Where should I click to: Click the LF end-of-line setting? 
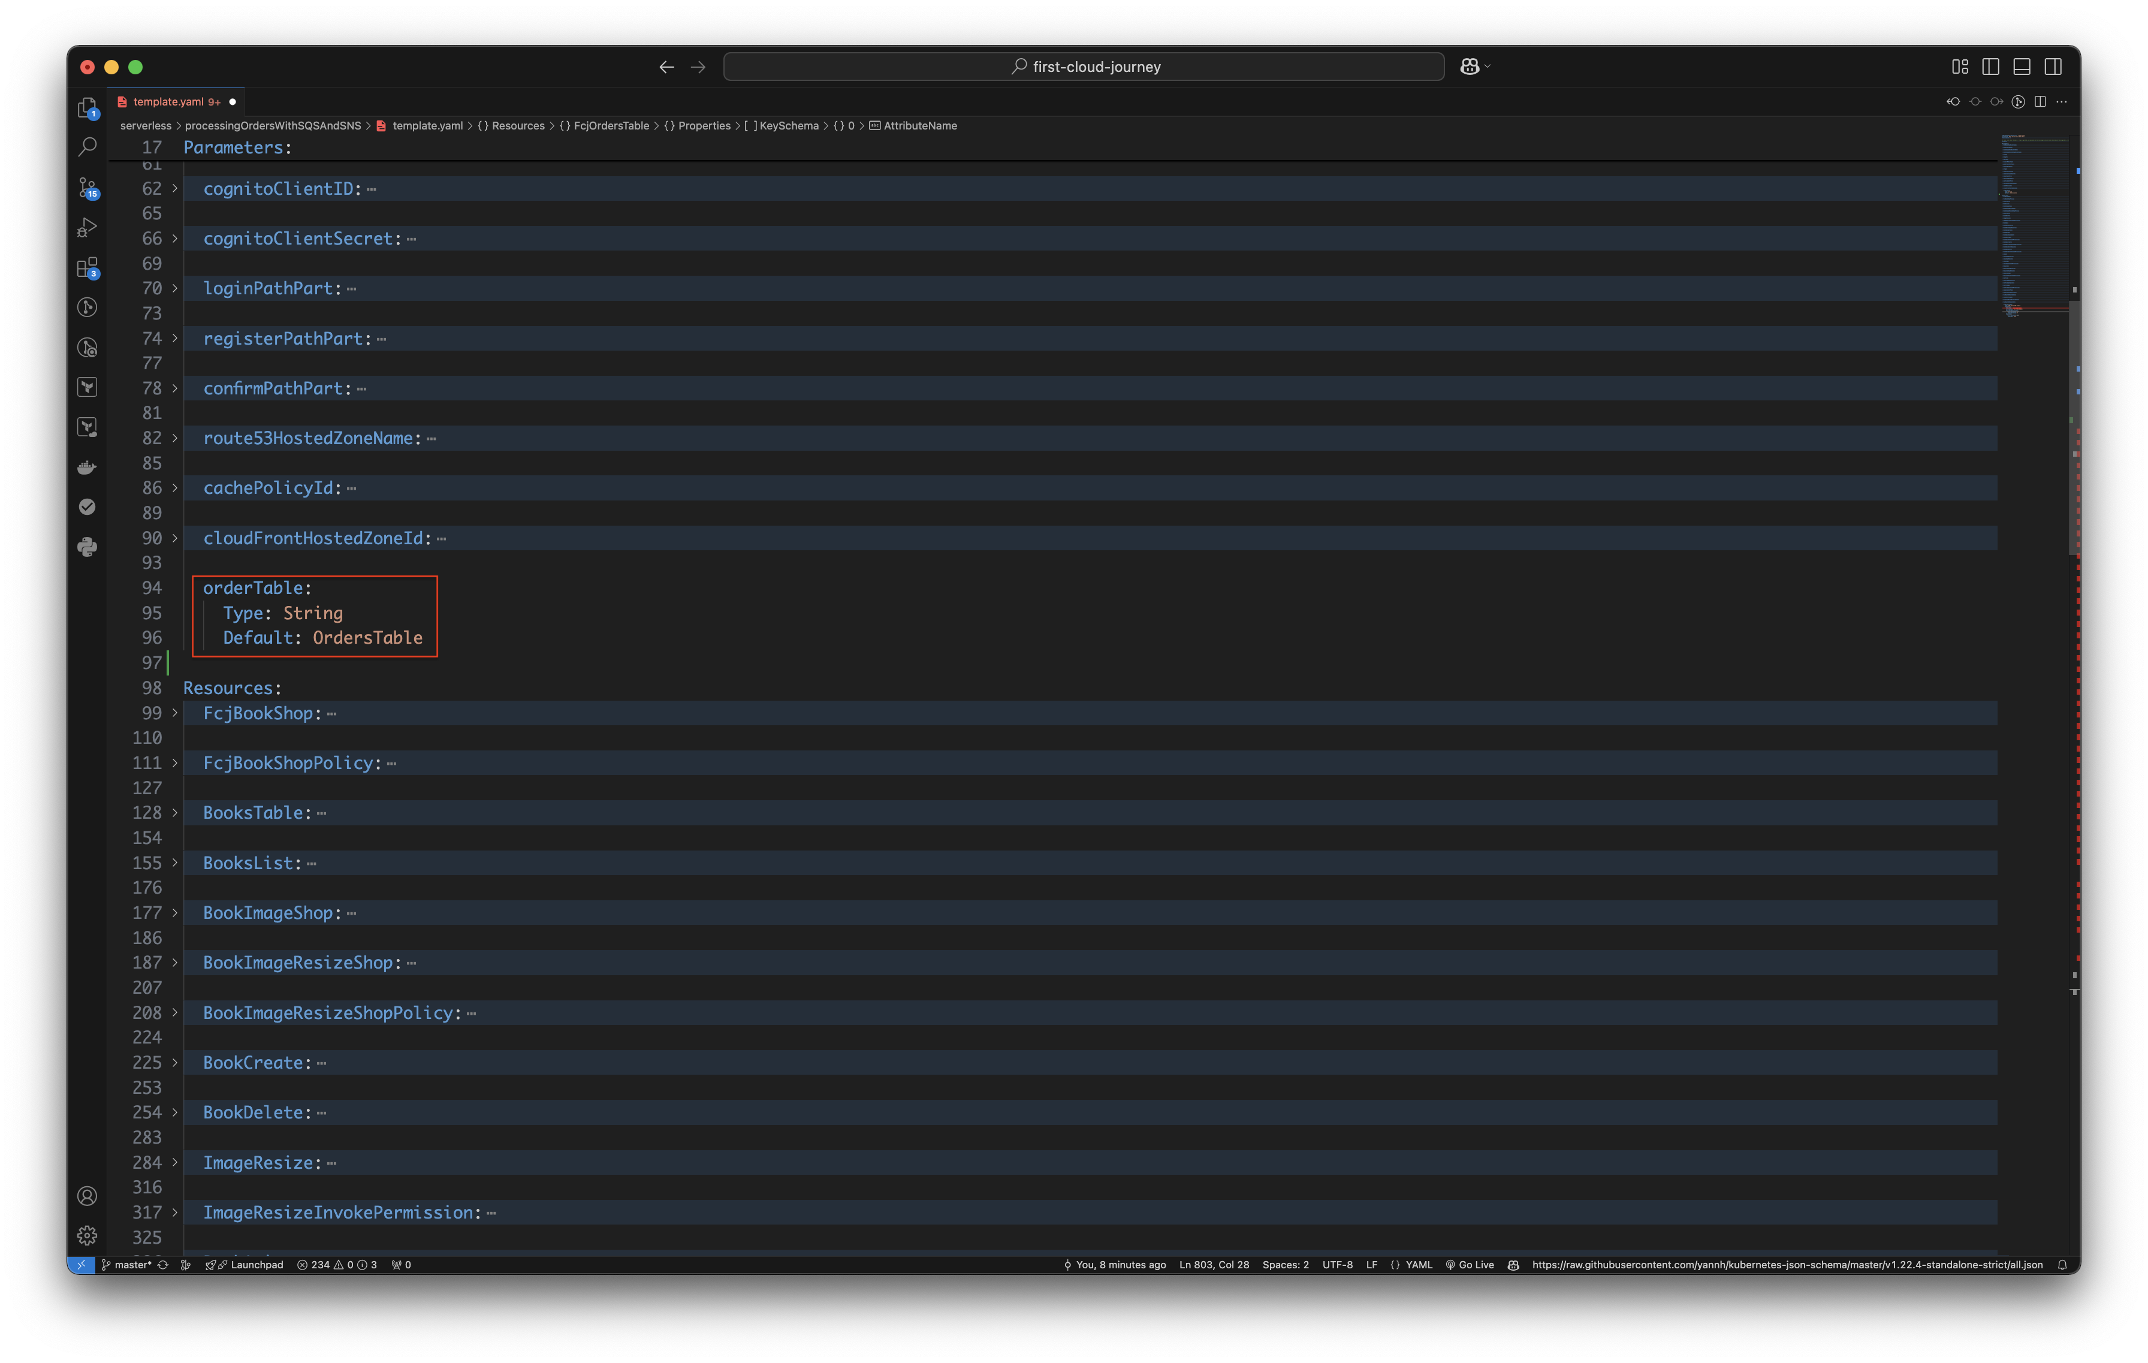[1371, 1264]
